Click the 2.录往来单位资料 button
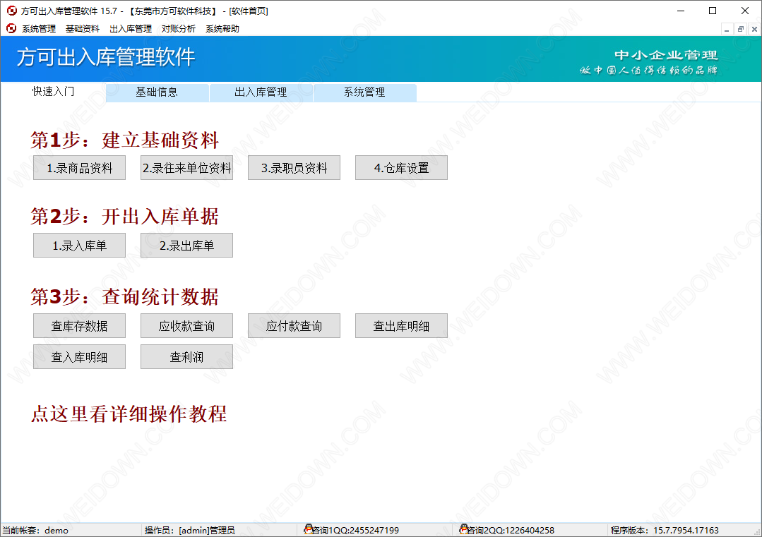 tap(186, 168)
